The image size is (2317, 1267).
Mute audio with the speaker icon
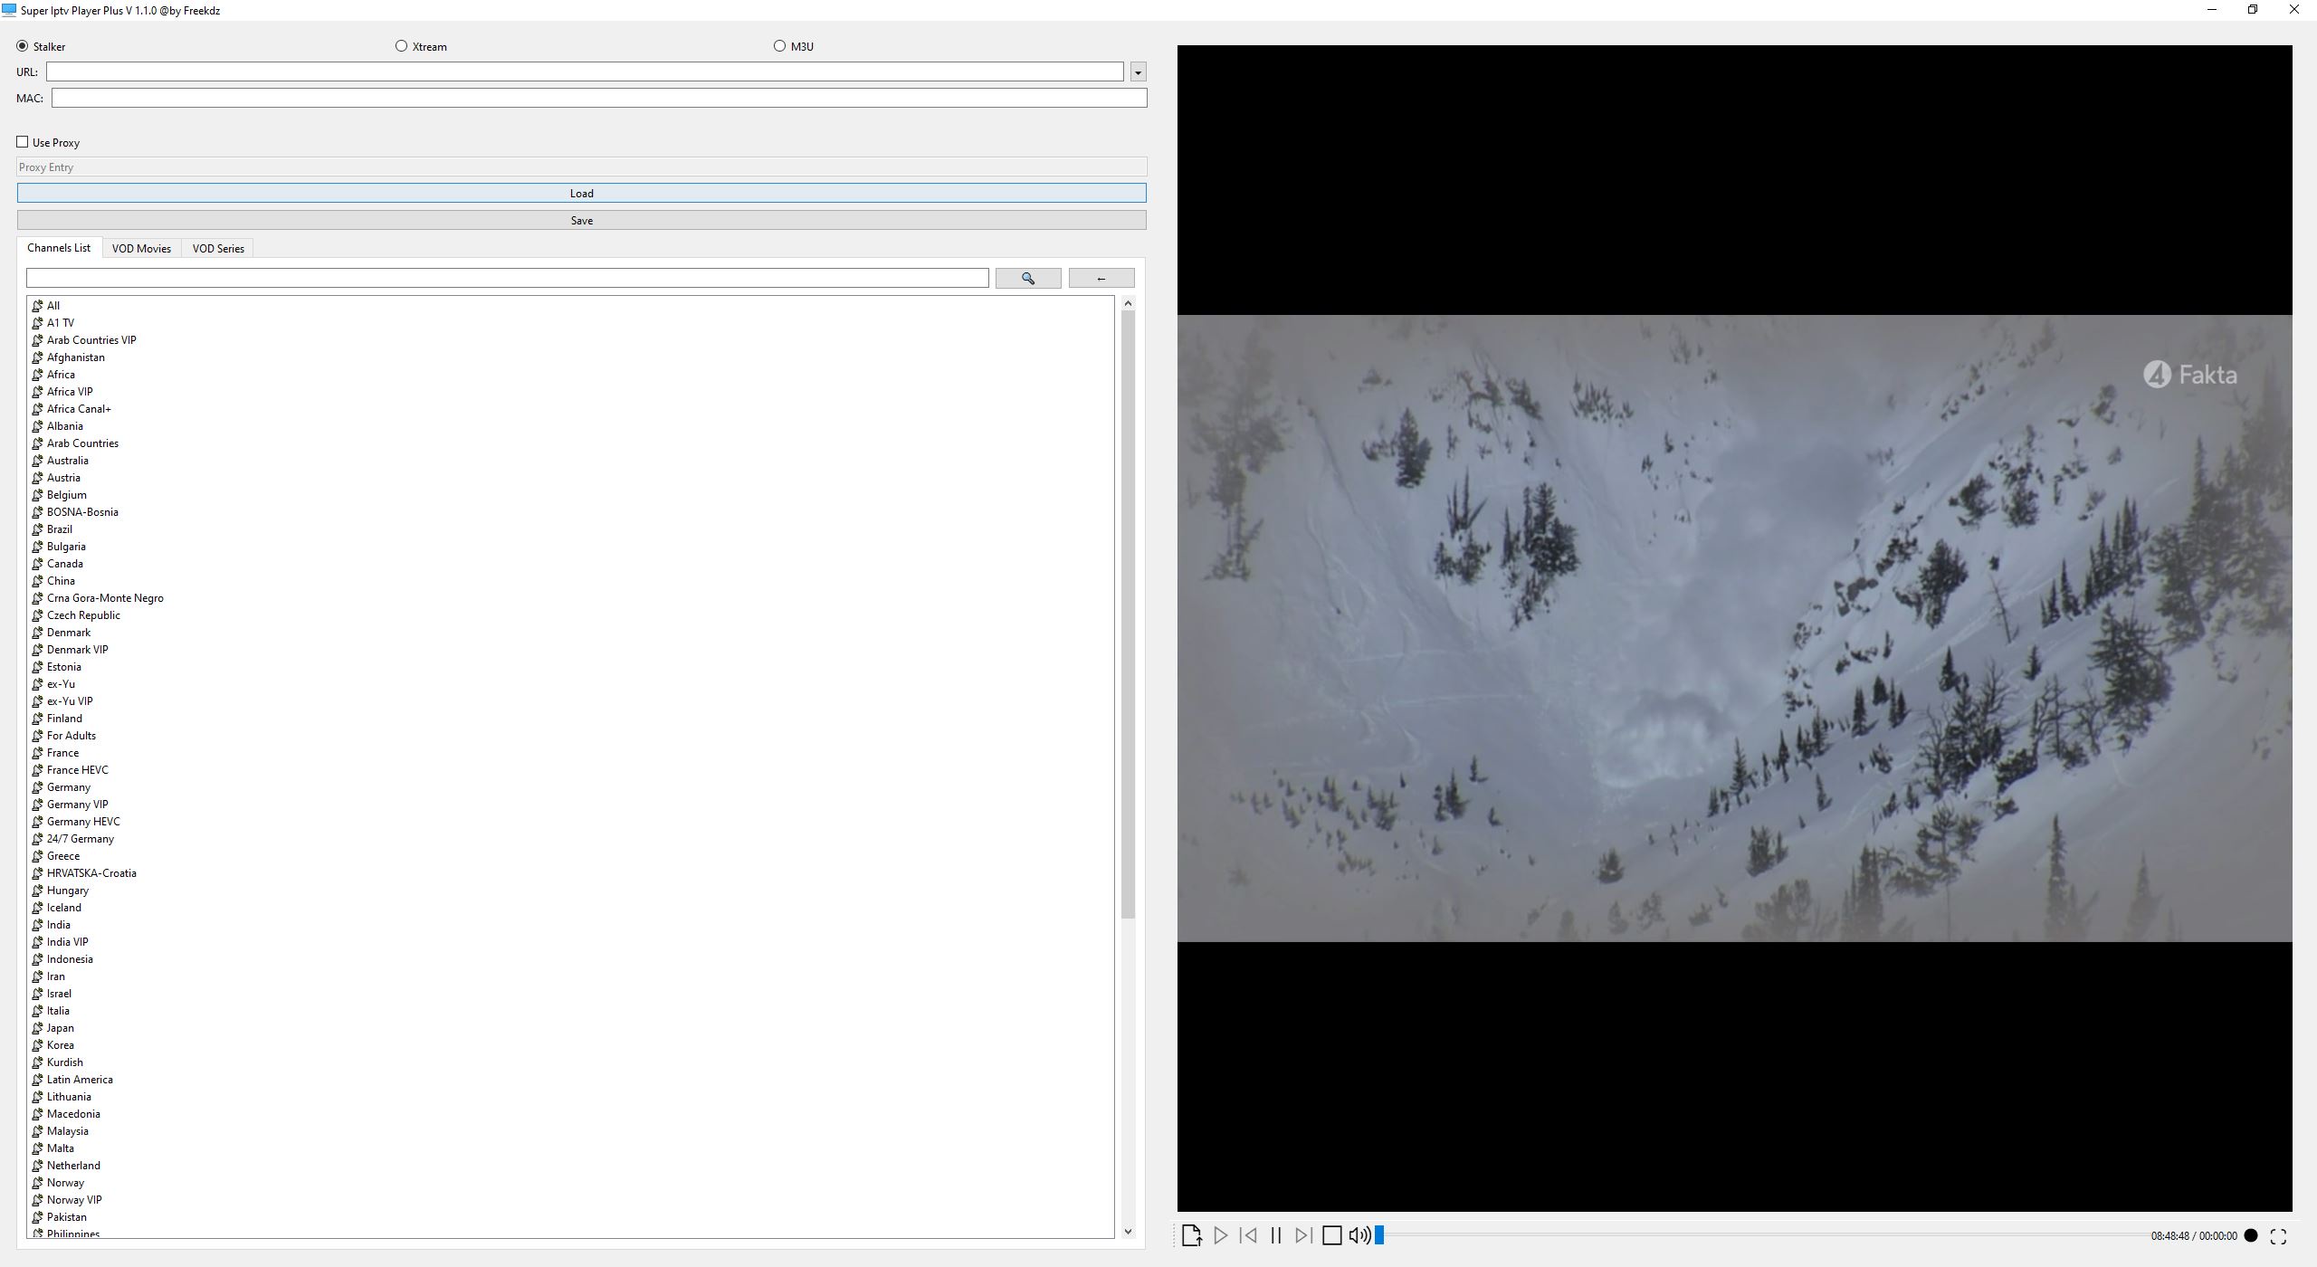click(1359, 1235)
